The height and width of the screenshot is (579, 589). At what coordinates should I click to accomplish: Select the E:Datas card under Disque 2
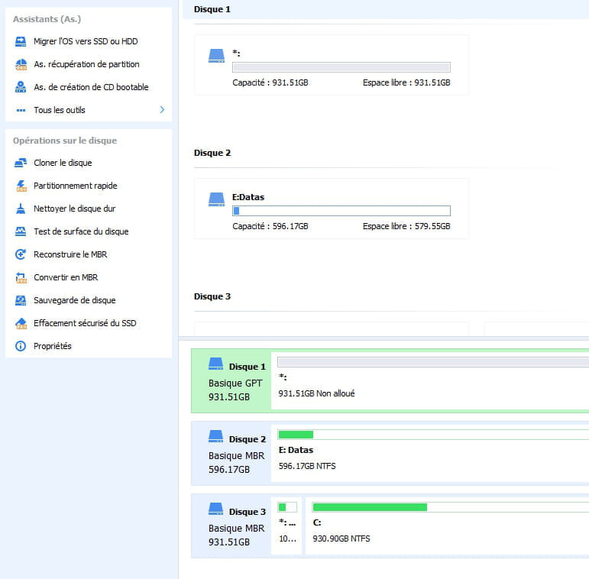(x=331, y=209)
